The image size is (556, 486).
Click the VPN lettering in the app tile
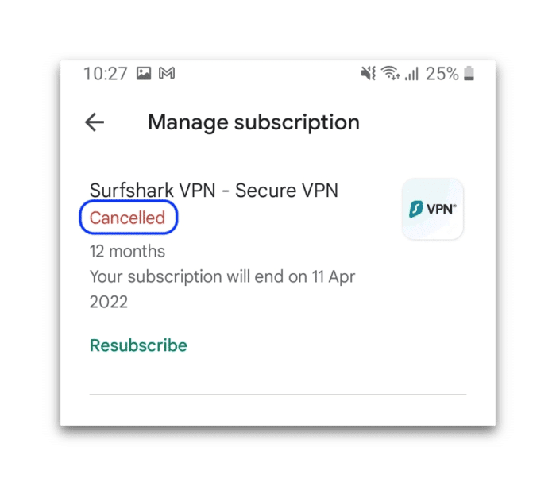click(x=440, y=210)
